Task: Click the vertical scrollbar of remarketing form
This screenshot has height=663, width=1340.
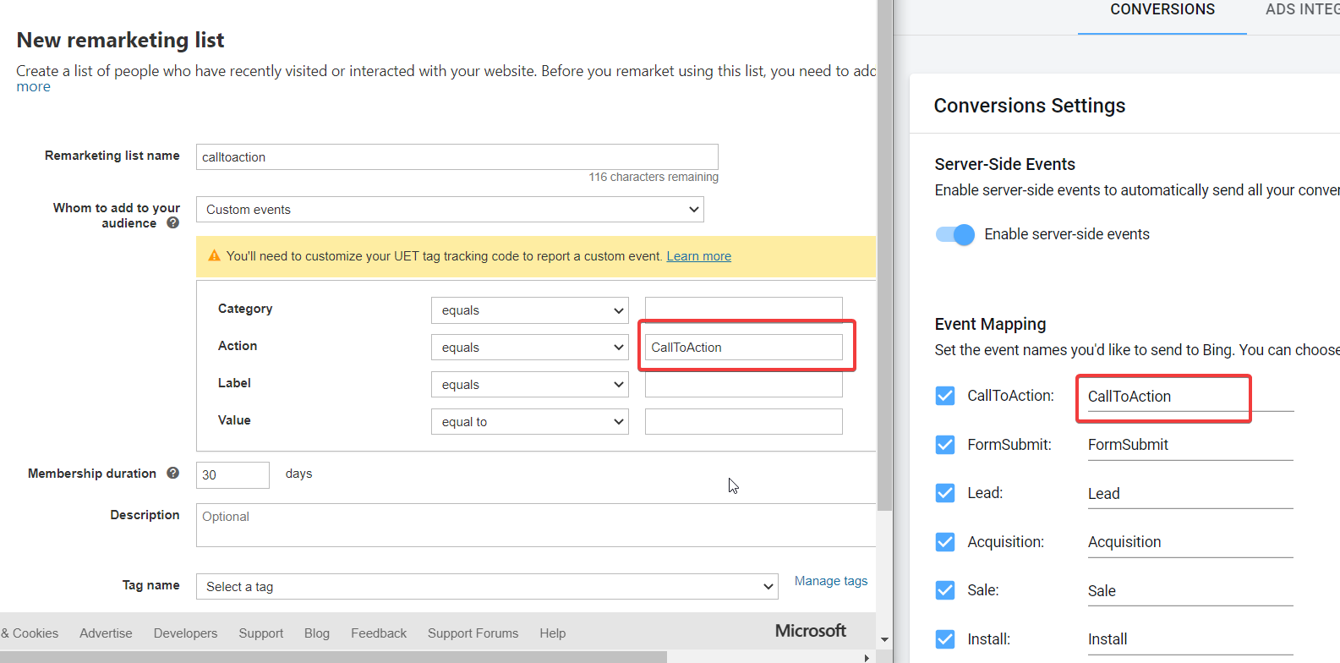Action: click(884, 254)
